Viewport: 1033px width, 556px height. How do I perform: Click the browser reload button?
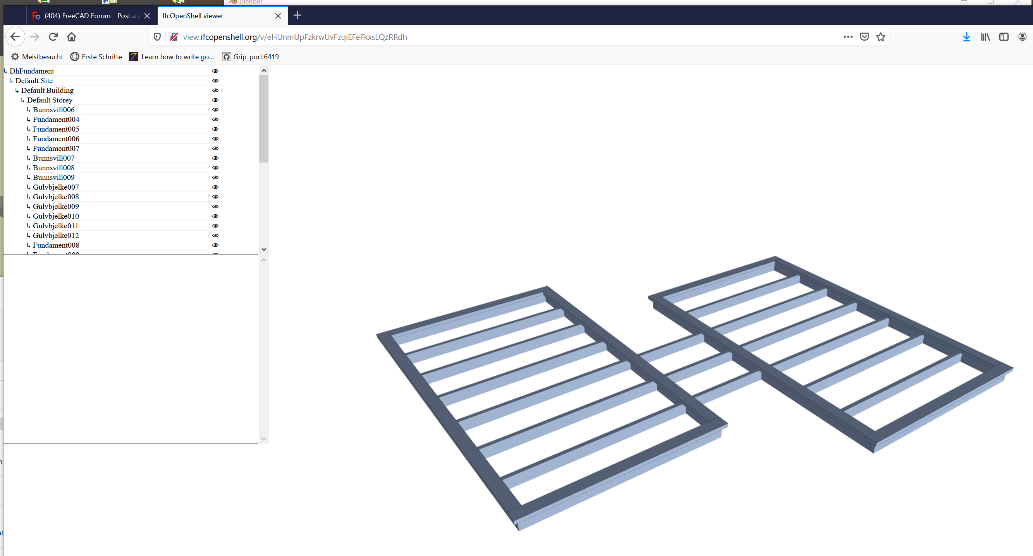tap(53, 37)
